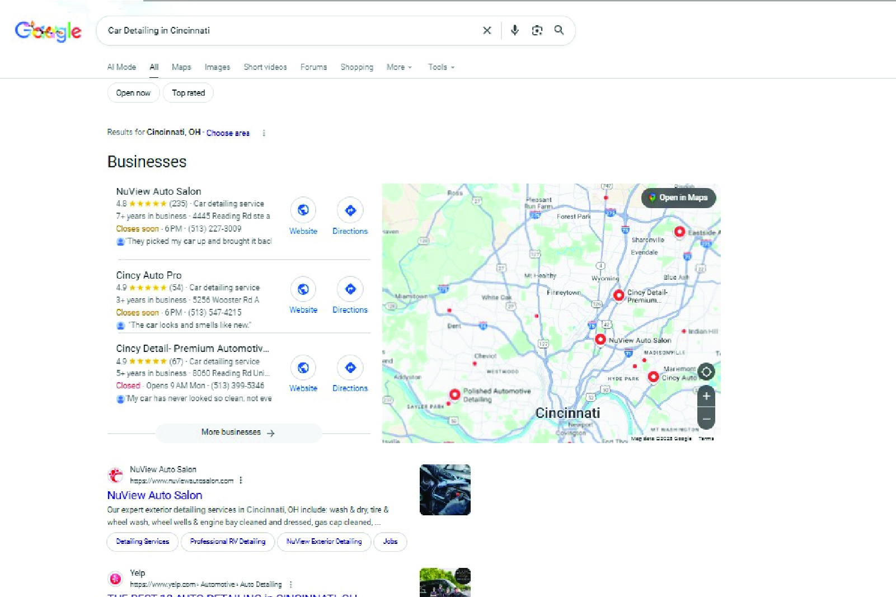
Task: Toggle the Top rated filter
Action: [x=188, y=93]
